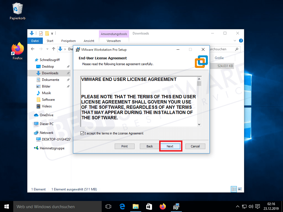
Task: Open the VMware Workstation installer icon on taskbar
Action: (176, 206)
